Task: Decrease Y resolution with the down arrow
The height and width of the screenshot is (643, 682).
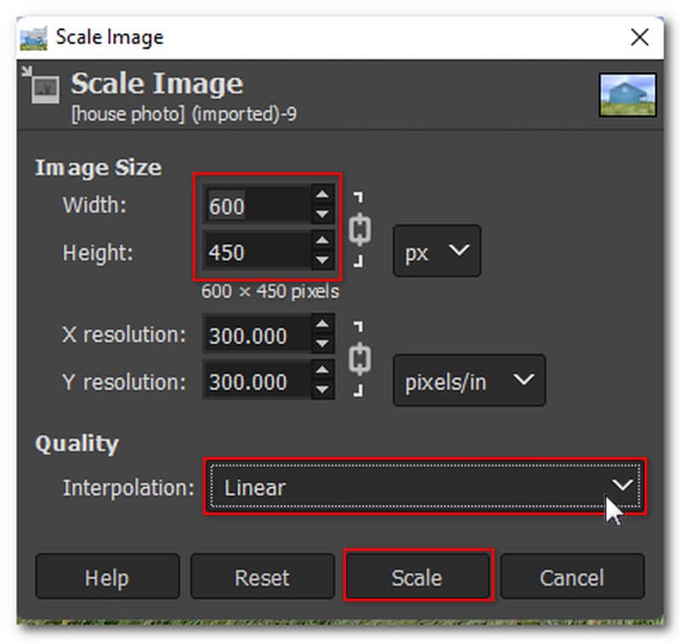Action: click(x=322, y=390)
